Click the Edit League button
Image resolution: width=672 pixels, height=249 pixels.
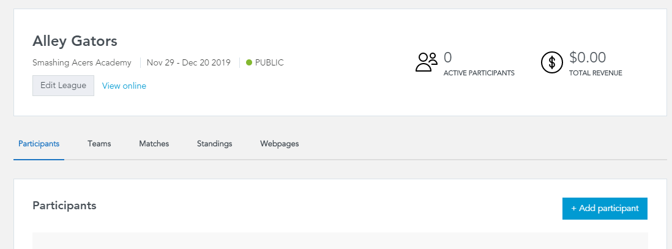64,85
